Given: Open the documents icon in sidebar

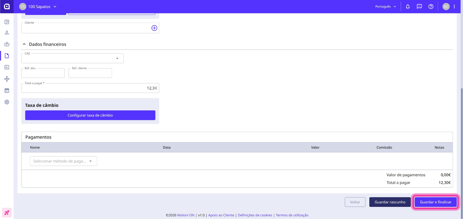Looking at the screenshot, I should tap(7, 56).
